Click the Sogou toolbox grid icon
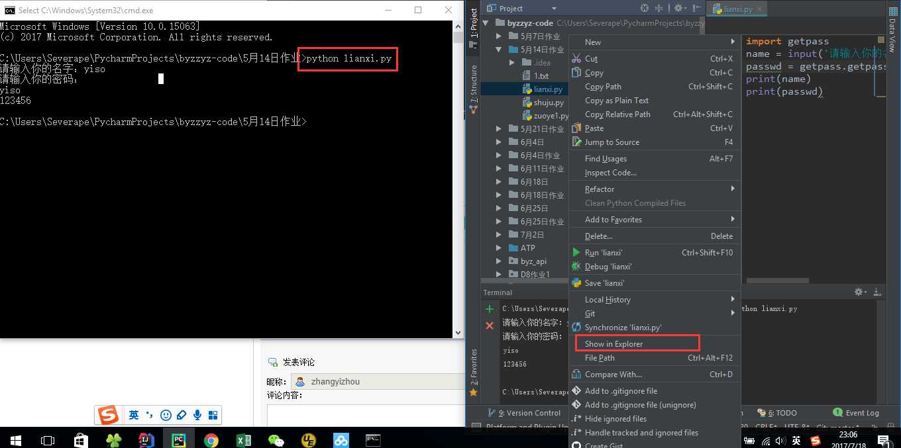Screen dimensions: 901x448 point(213,416)
